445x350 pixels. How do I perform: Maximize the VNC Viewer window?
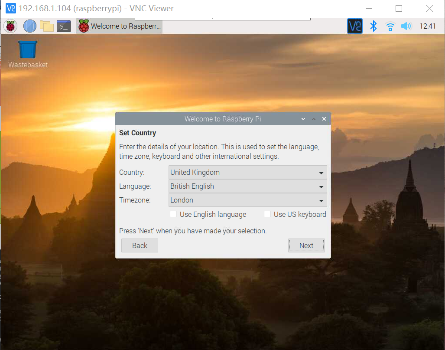pyautogui.click(x=399, y=9)
